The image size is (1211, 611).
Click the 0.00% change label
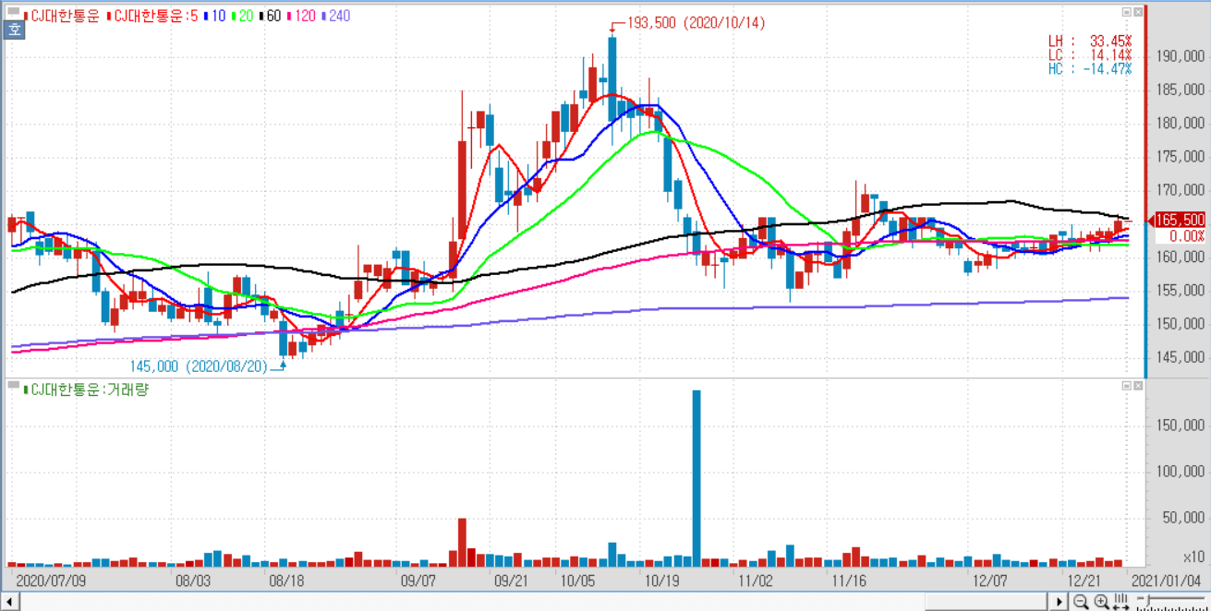1187,235
